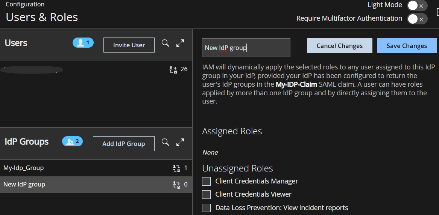This screenshot has width=439, height=215.
Task: Click the Assigned Roles heading
Action: tap(232, 131)
